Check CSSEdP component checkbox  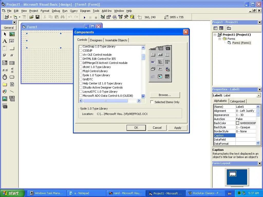tap(81, 51)
